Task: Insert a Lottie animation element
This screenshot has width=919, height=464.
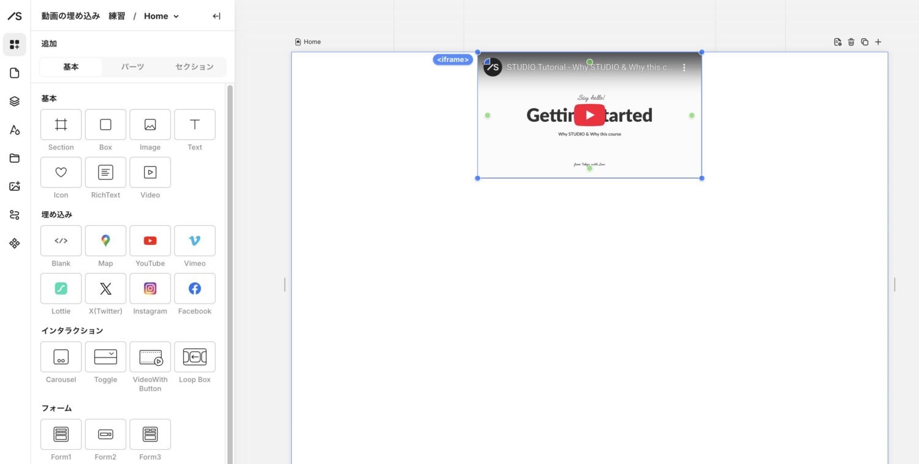Action: [x=61, y=288]
